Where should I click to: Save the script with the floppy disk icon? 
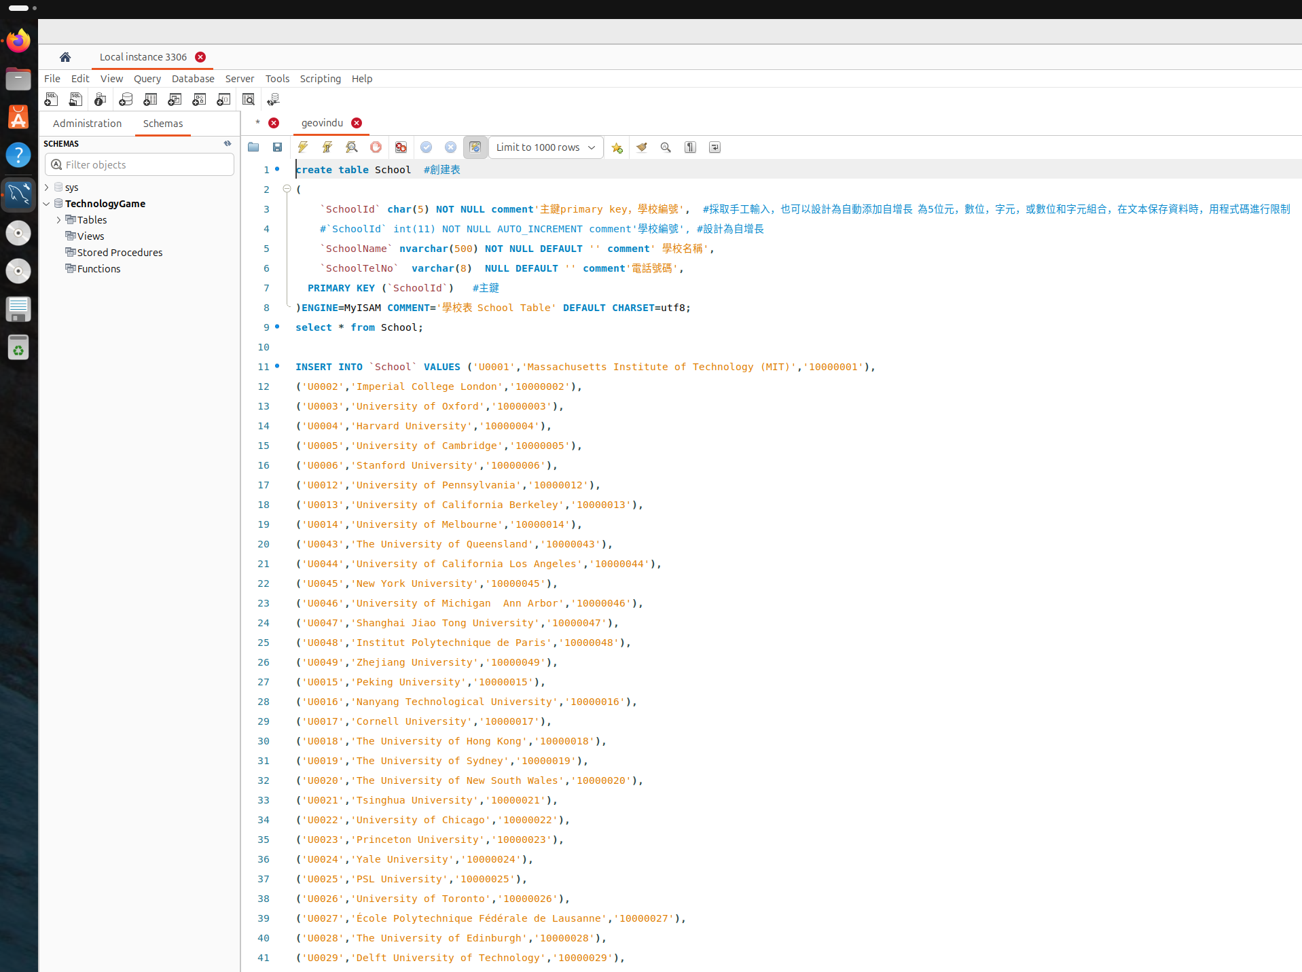277,147
